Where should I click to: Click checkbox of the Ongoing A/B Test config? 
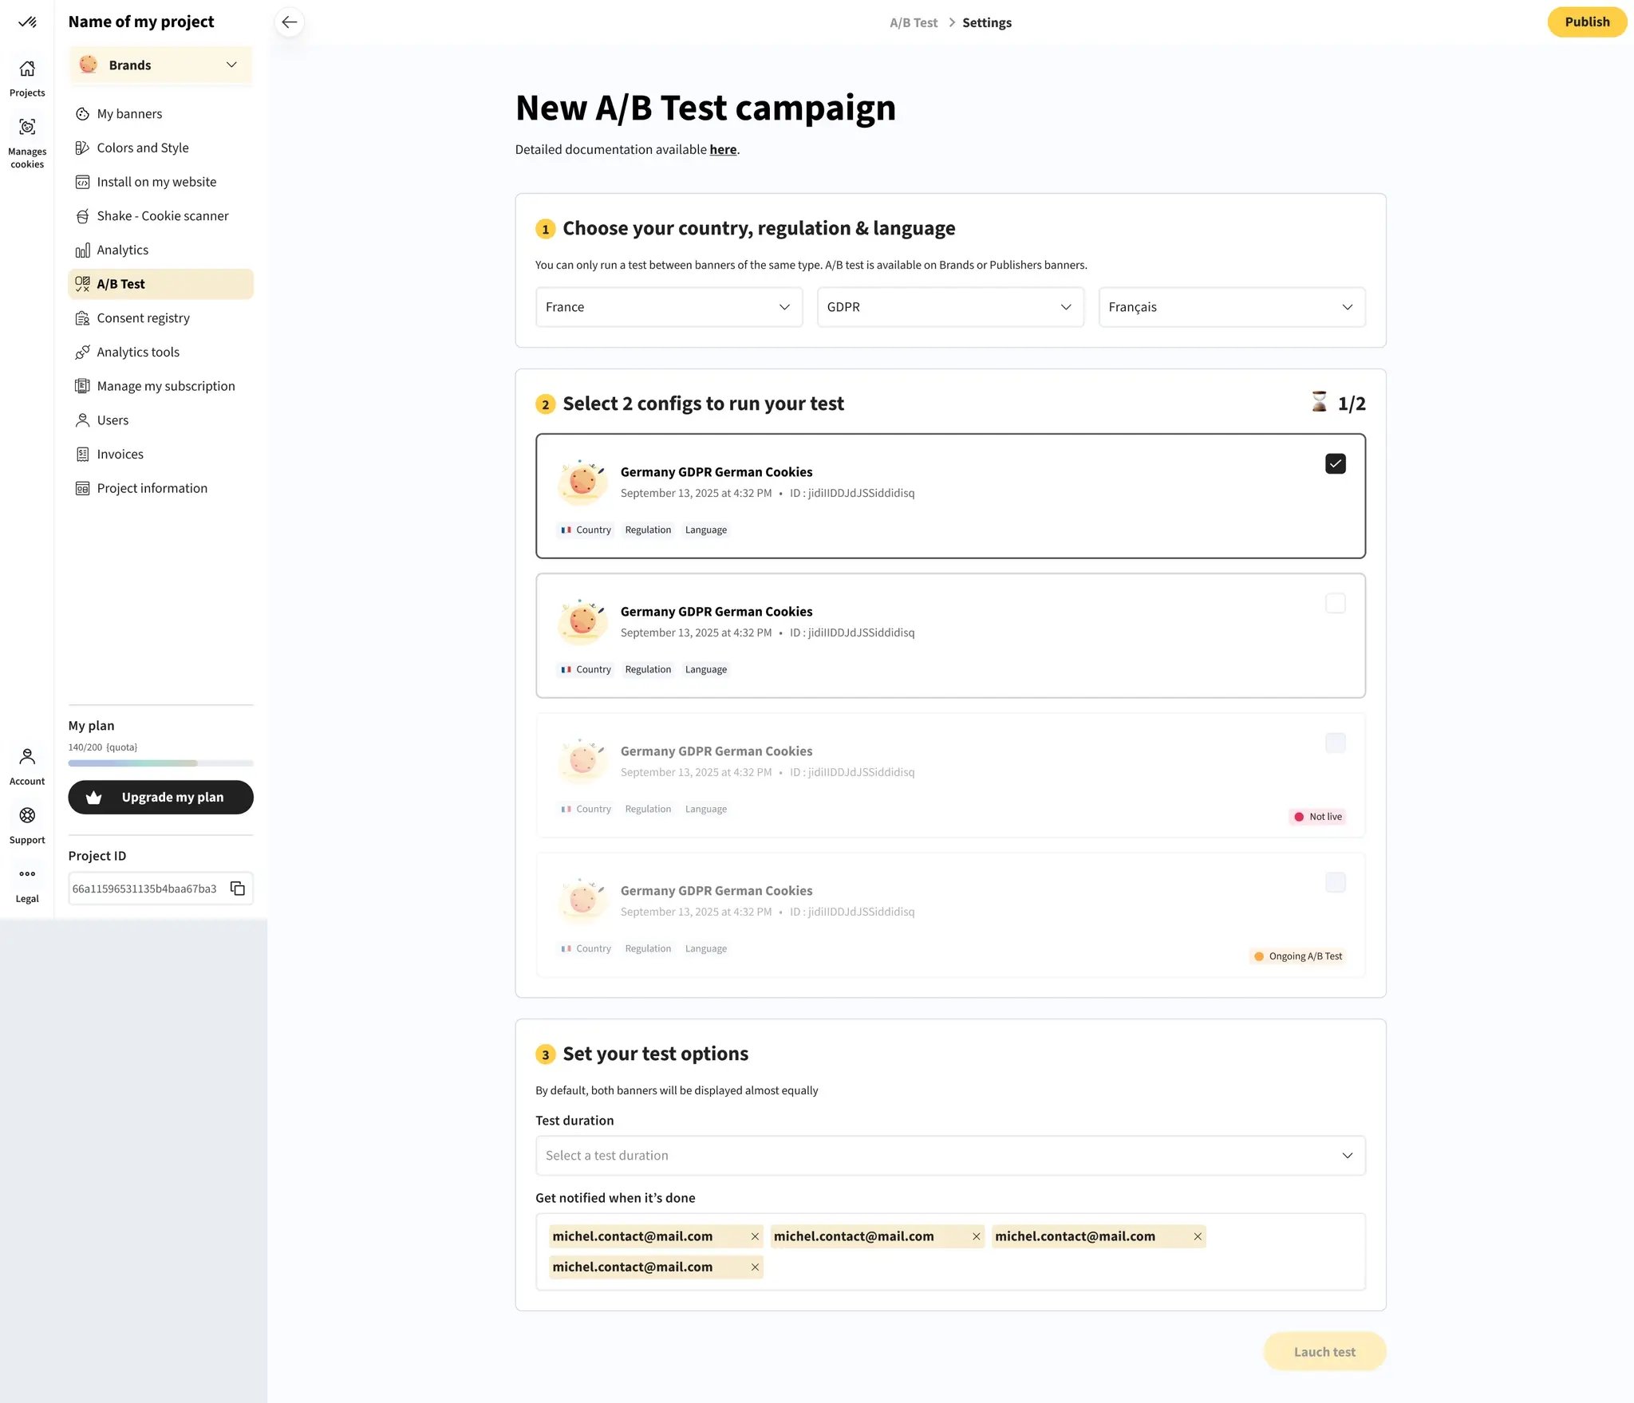1335,882
